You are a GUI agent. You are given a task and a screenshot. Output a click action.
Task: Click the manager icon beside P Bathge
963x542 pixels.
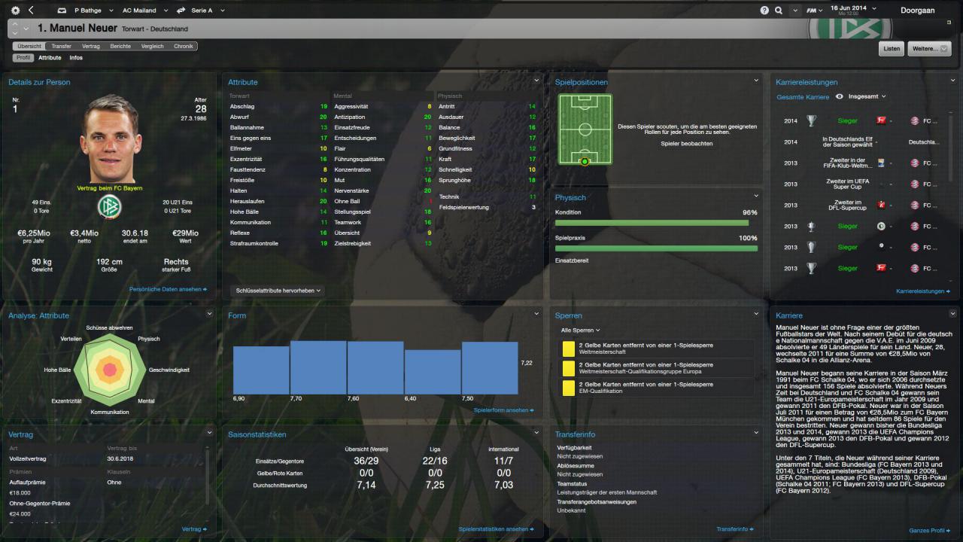(x=63, y=11)
